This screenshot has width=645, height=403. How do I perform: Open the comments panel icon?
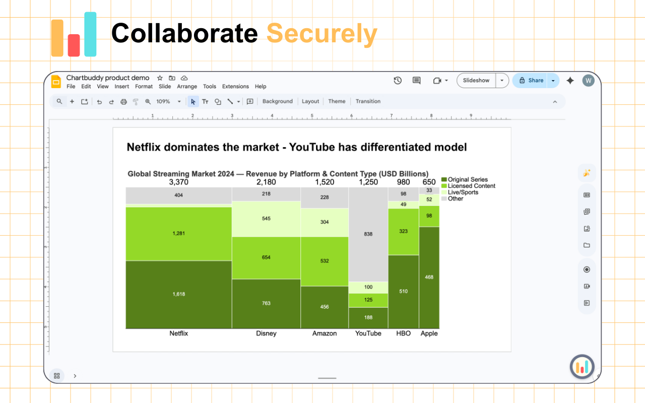click(x=416, y=81)
